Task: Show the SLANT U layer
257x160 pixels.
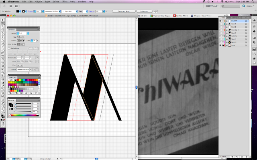Action: coord(220,36)
